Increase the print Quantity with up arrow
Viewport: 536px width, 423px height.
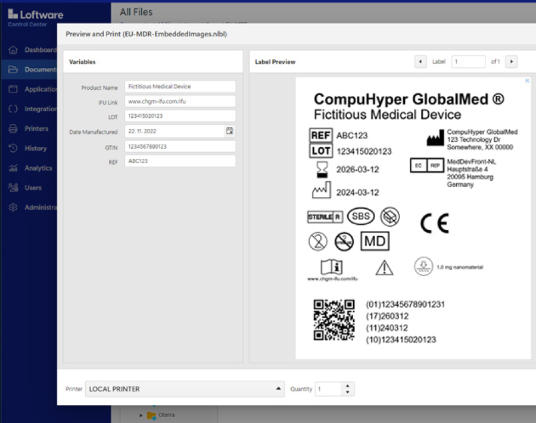click(348, 386)
